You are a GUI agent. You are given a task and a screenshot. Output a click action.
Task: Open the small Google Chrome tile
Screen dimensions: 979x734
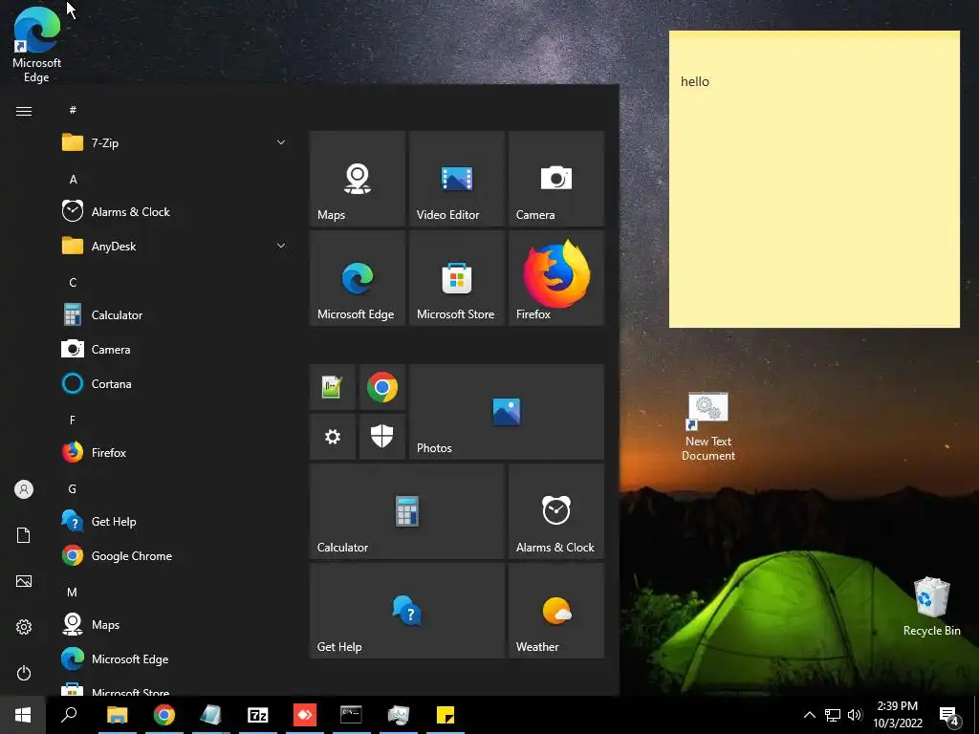382,387
